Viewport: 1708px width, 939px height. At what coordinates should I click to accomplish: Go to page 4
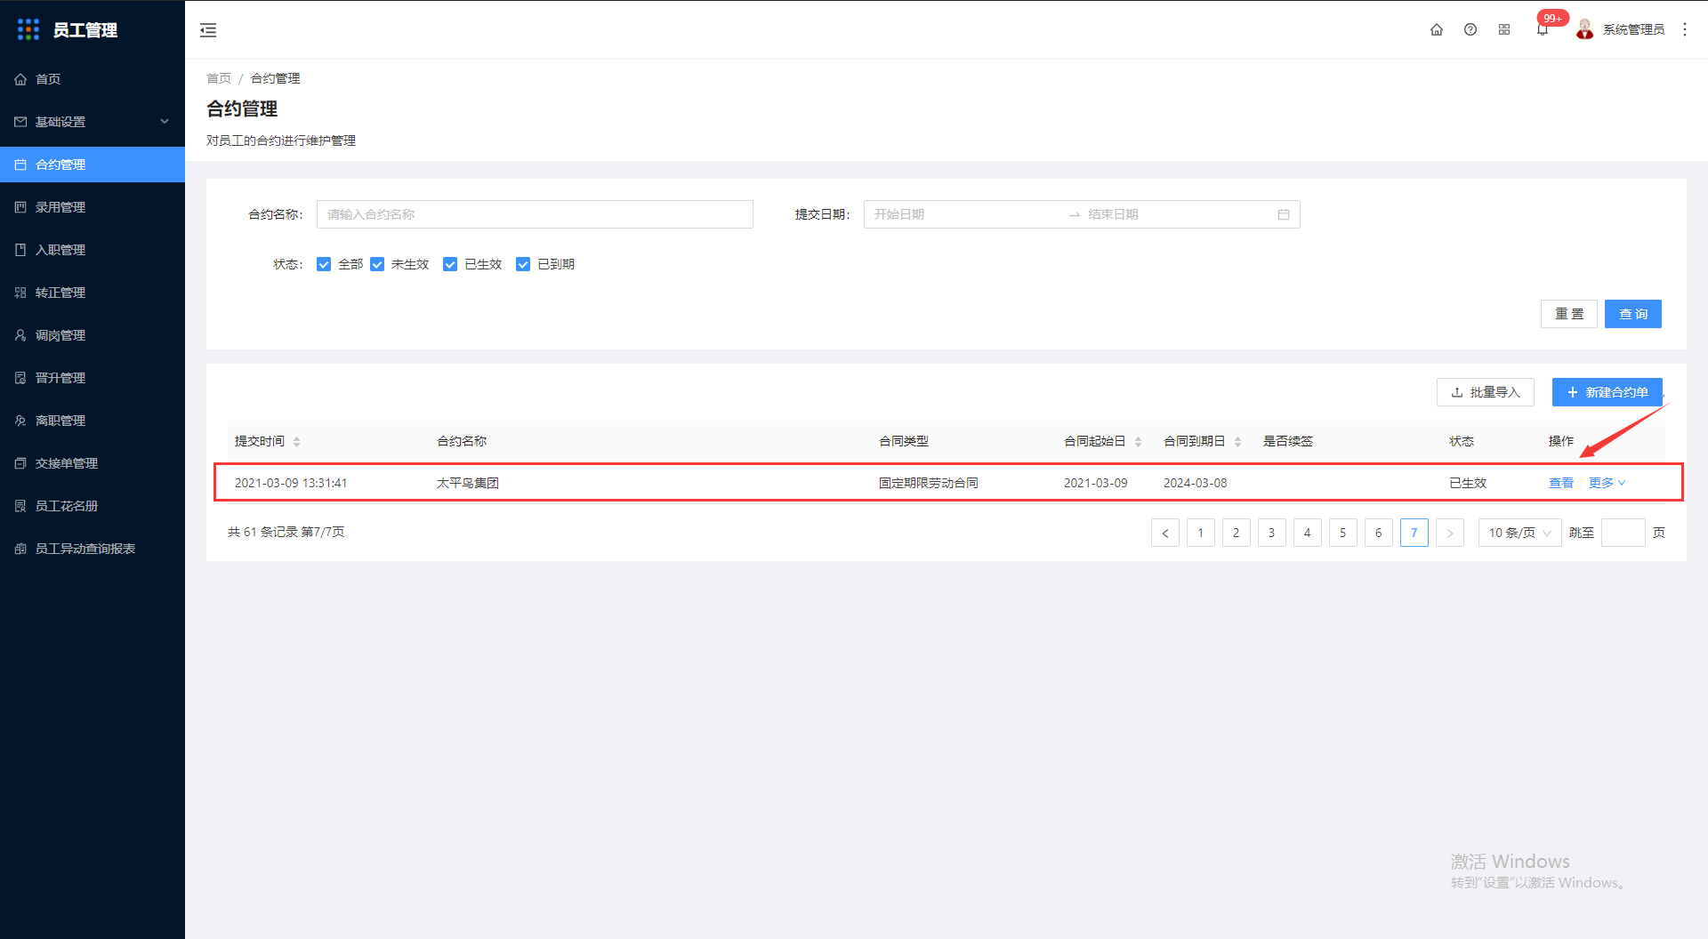point(1308,533)
